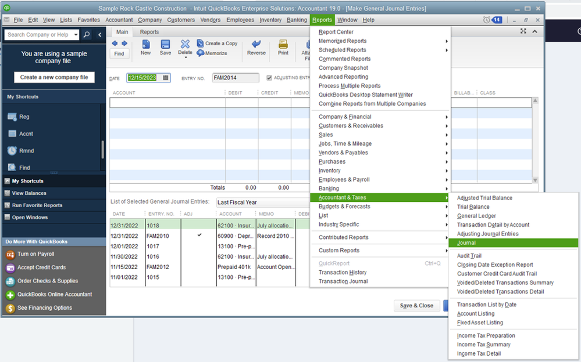Open the reminders alarm clock icon
The height and width of the screenshot is (362, 581).
(x=487, y=20)
